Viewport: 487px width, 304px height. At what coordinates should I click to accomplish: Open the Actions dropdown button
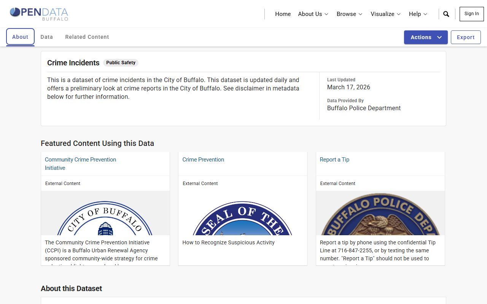pos(426,37)
